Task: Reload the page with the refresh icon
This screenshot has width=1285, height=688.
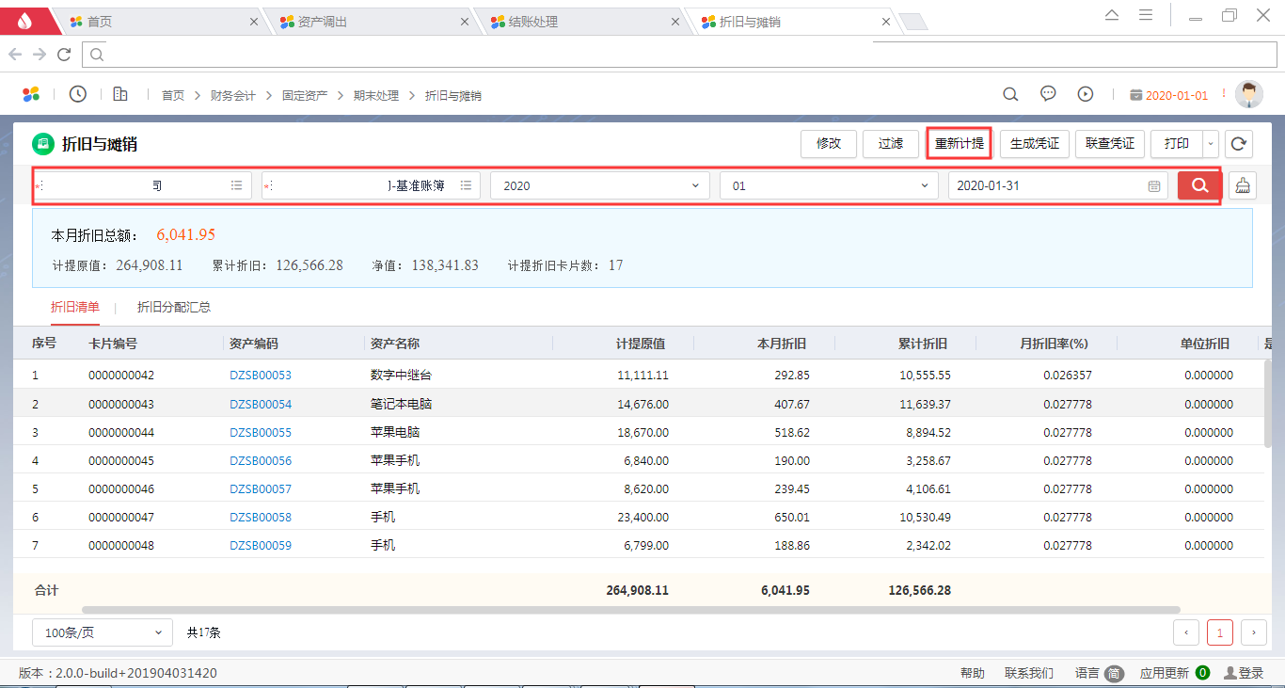Action: pyautogui.click(x=64, y=55)
